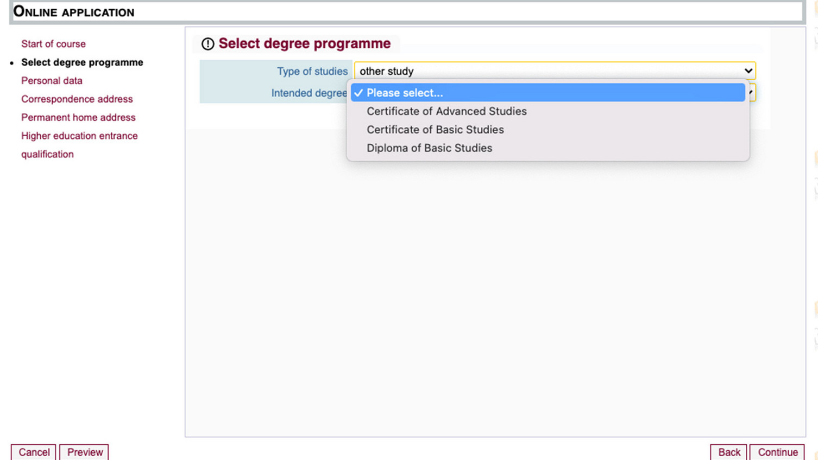Select Please select... option in list

pyautogui.click(x=405, y=93)
